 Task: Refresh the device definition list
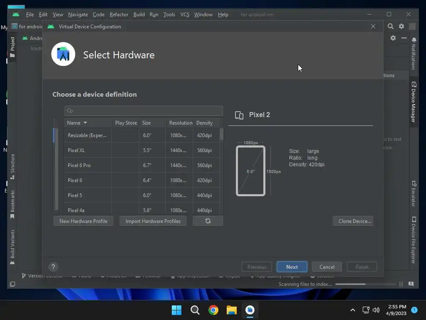208,221
